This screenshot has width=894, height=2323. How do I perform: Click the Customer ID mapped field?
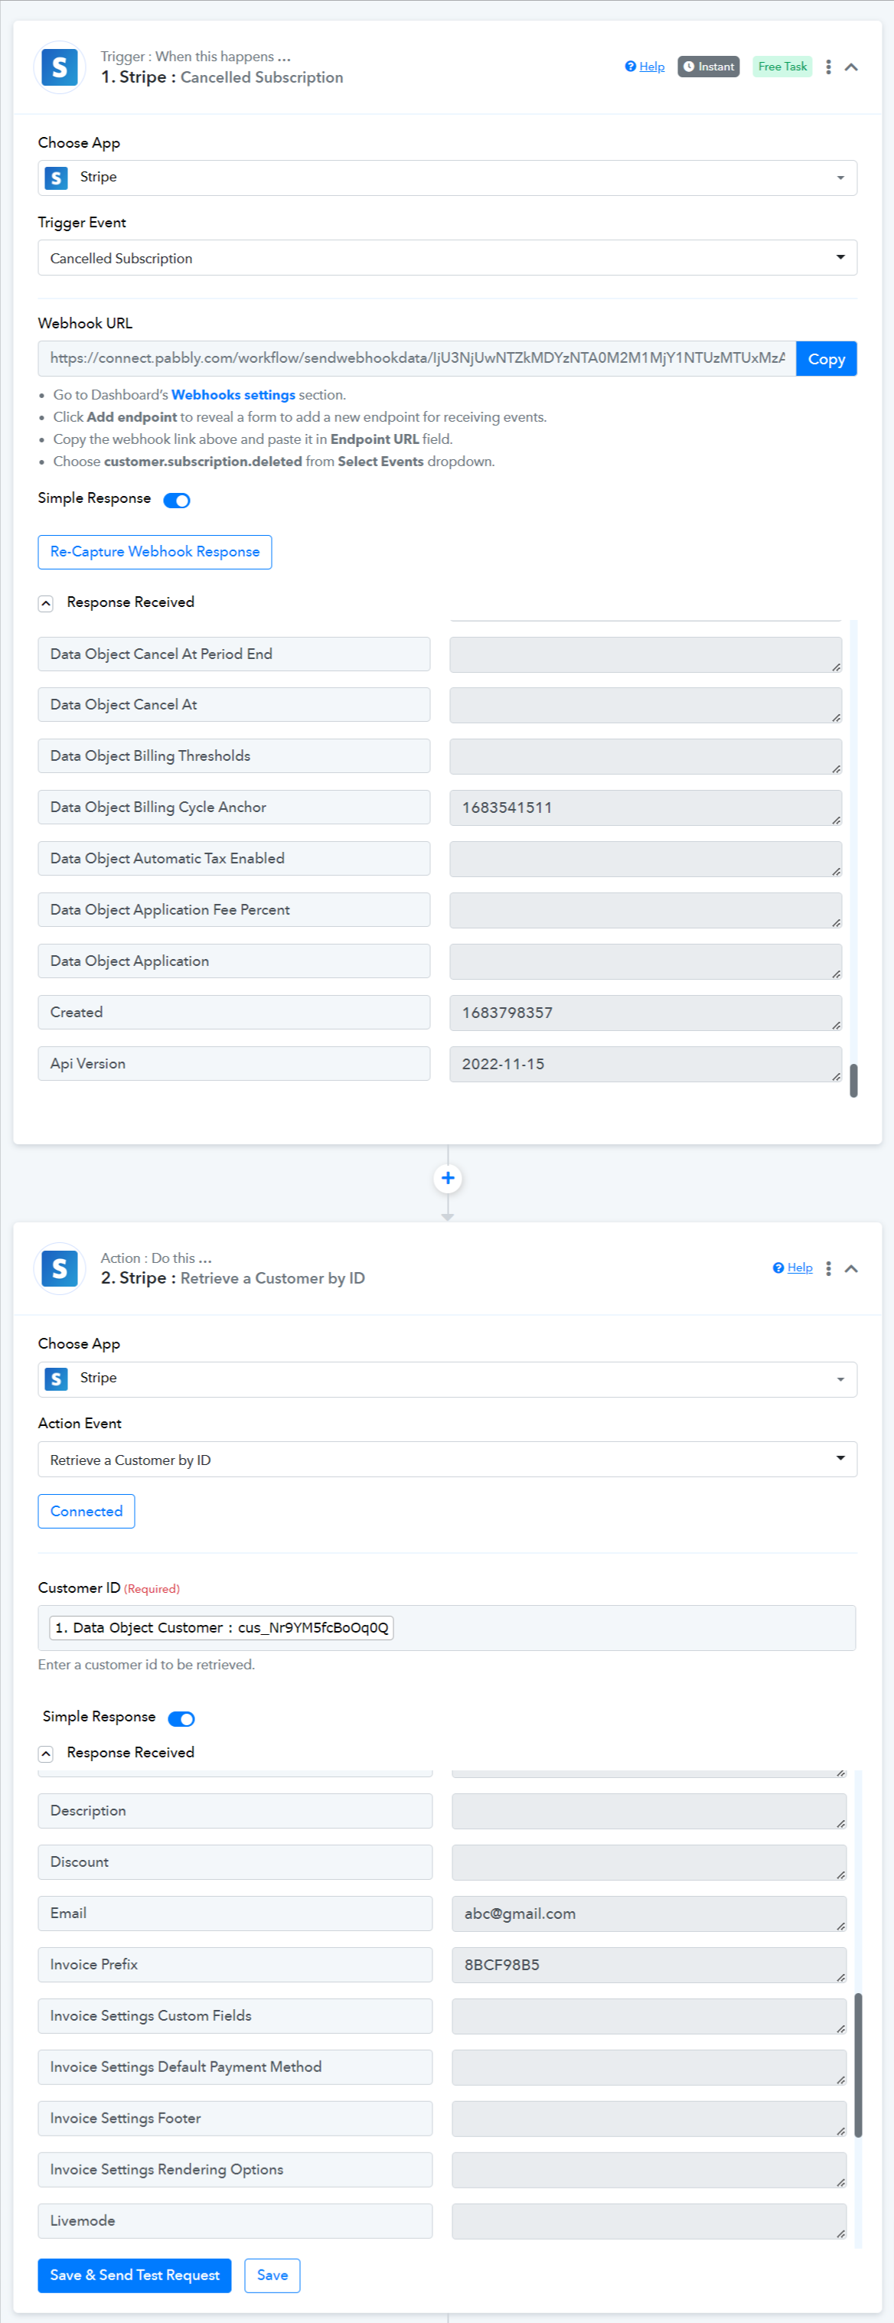446,1628
